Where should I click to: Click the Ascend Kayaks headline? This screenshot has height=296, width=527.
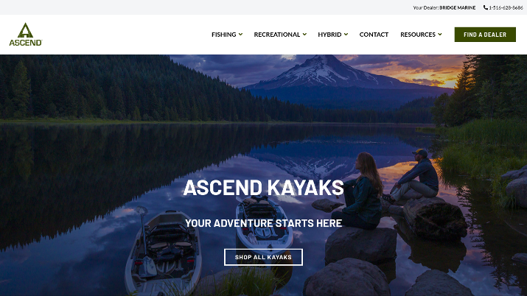(264, 188)
